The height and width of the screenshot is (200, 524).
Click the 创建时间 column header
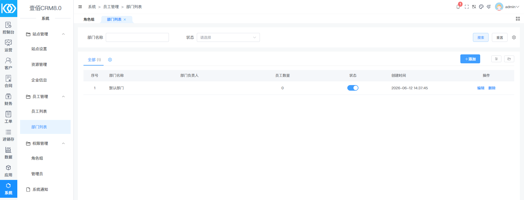coord(399,76)
